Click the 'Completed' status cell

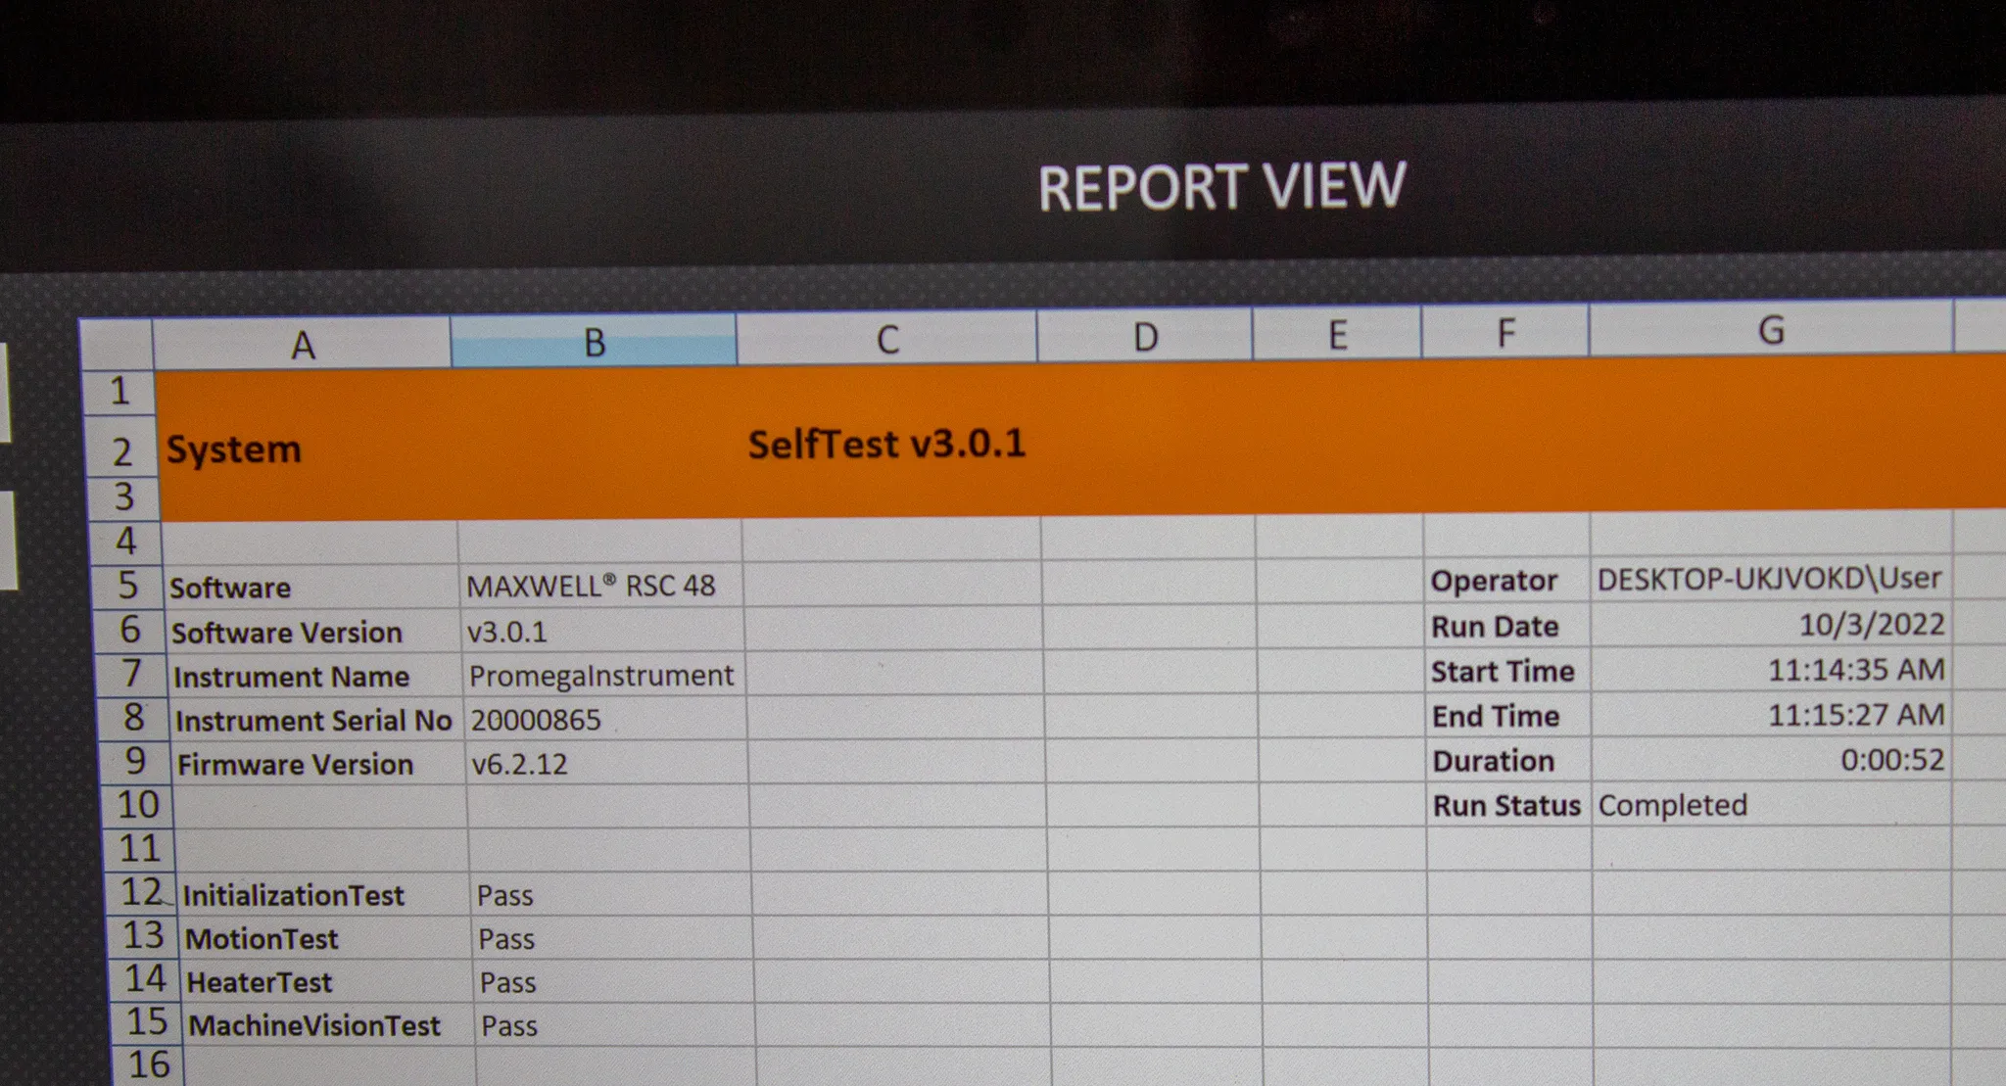1772,804
